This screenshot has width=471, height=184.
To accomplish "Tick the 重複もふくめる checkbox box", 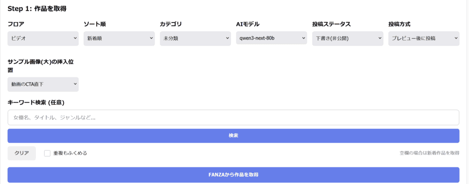I will [47, 153].
